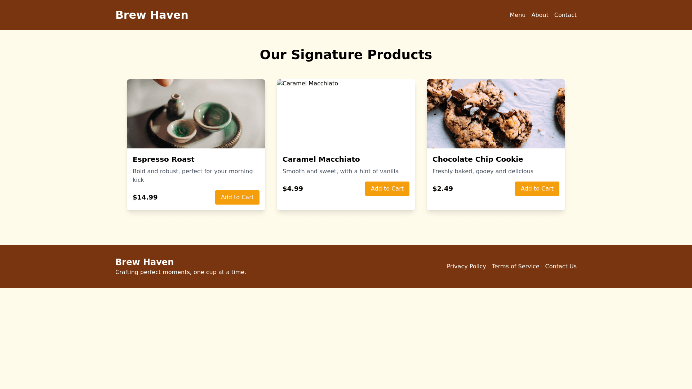Click the Our Signature Products heading
Screen dimensions: 692x389
coord(346,55)
